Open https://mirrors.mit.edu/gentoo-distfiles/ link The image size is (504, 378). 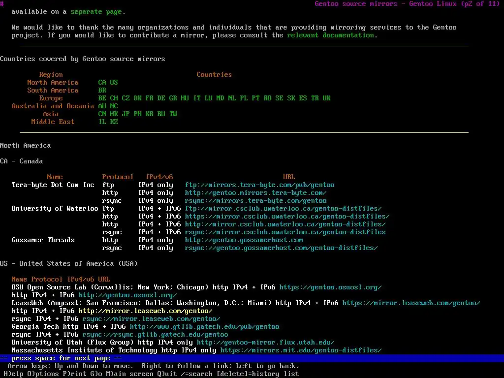301,350
